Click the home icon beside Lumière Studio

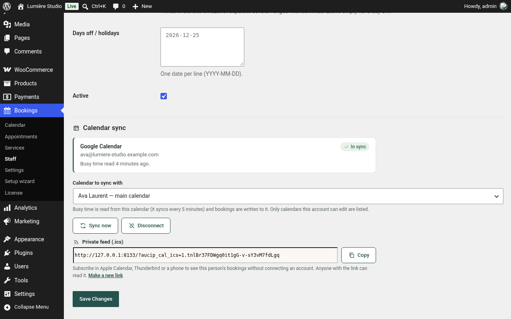21,6
